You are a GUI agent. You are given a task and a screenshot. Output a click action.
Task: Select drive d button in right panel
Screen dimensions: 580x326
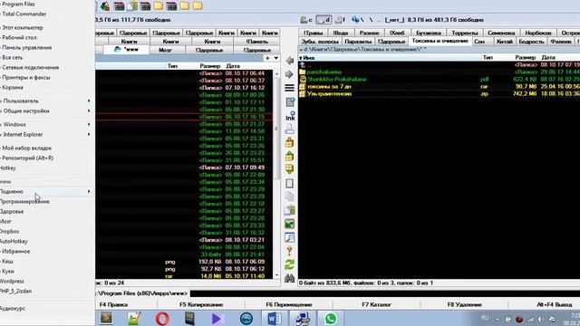pyautogui.click(x=324, y=20)
